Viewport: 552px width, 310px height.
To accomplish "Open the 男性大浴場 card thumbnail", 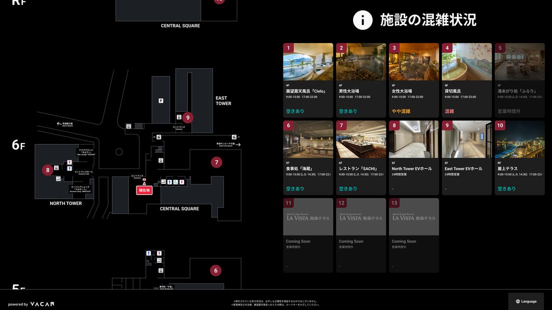I will [x=361, y=62].
